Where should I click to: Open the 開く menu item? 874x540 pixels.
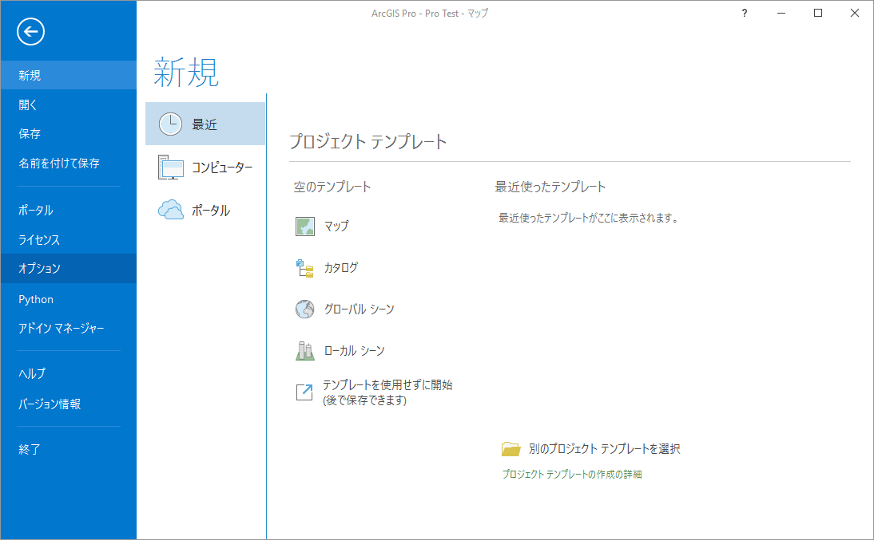(x=69, y=104)
